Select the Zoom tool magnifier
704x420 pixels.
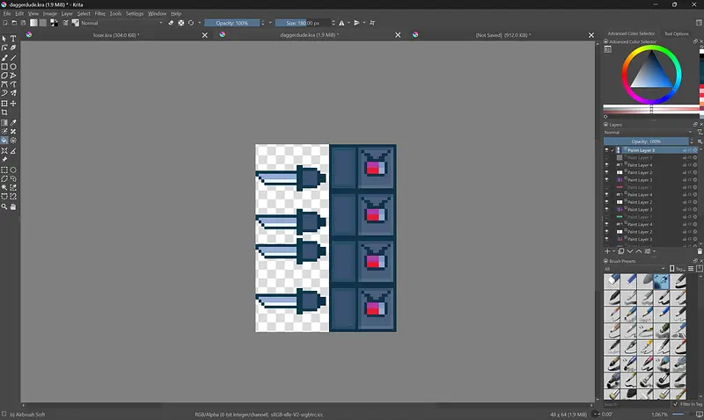coord(4,206)
